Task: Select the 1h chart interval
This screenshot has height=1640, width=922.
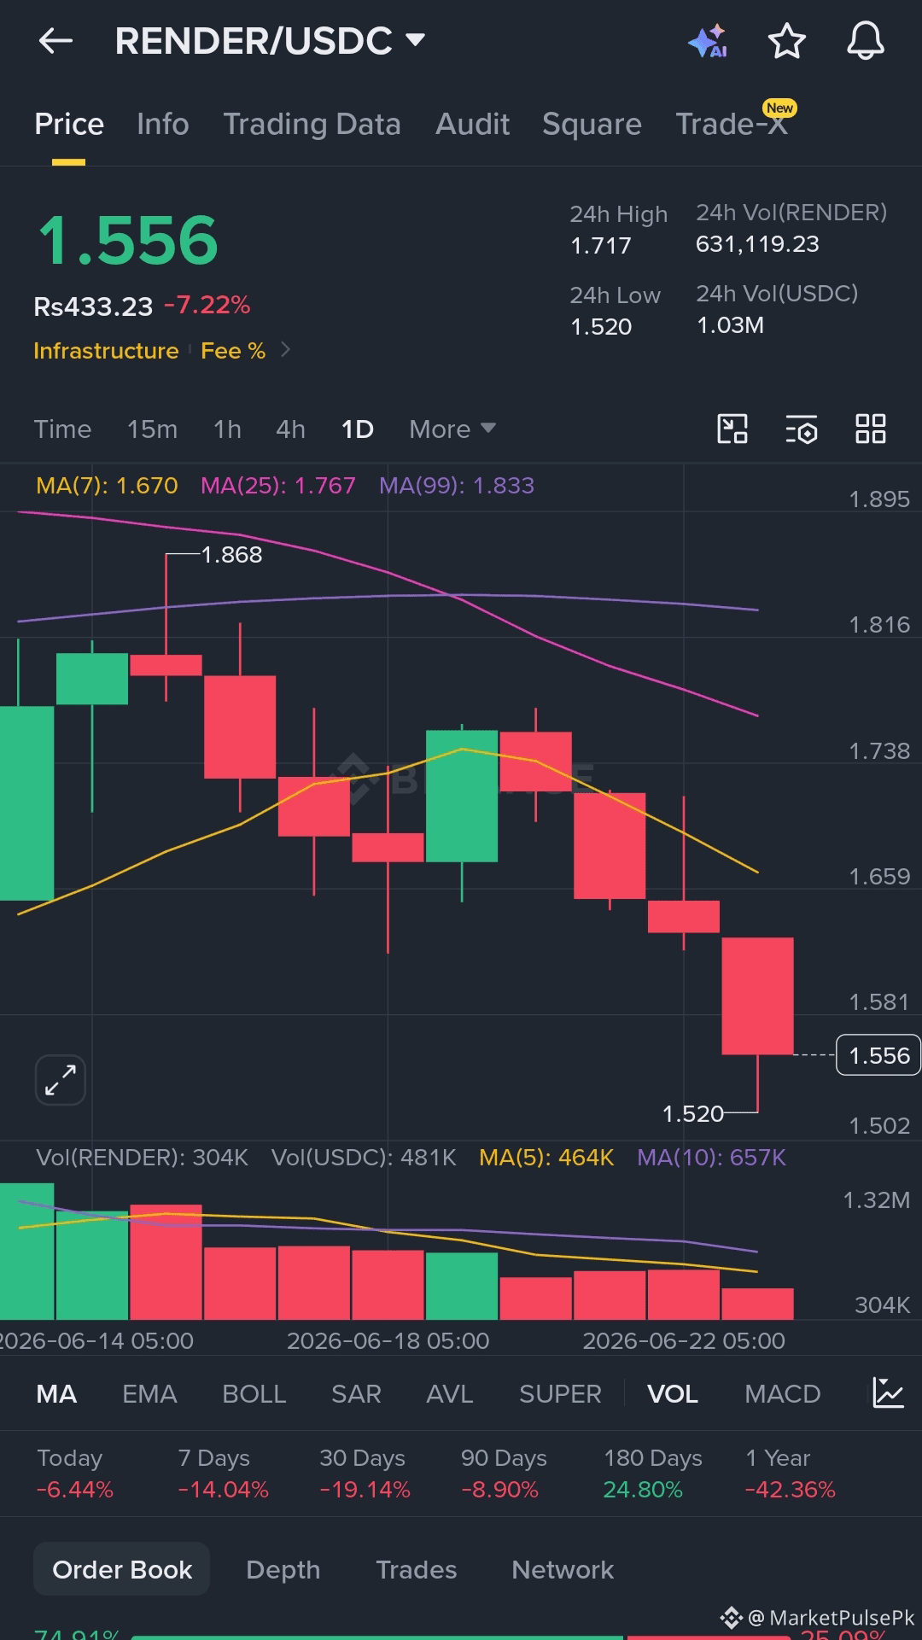Action: click(227, 429)
